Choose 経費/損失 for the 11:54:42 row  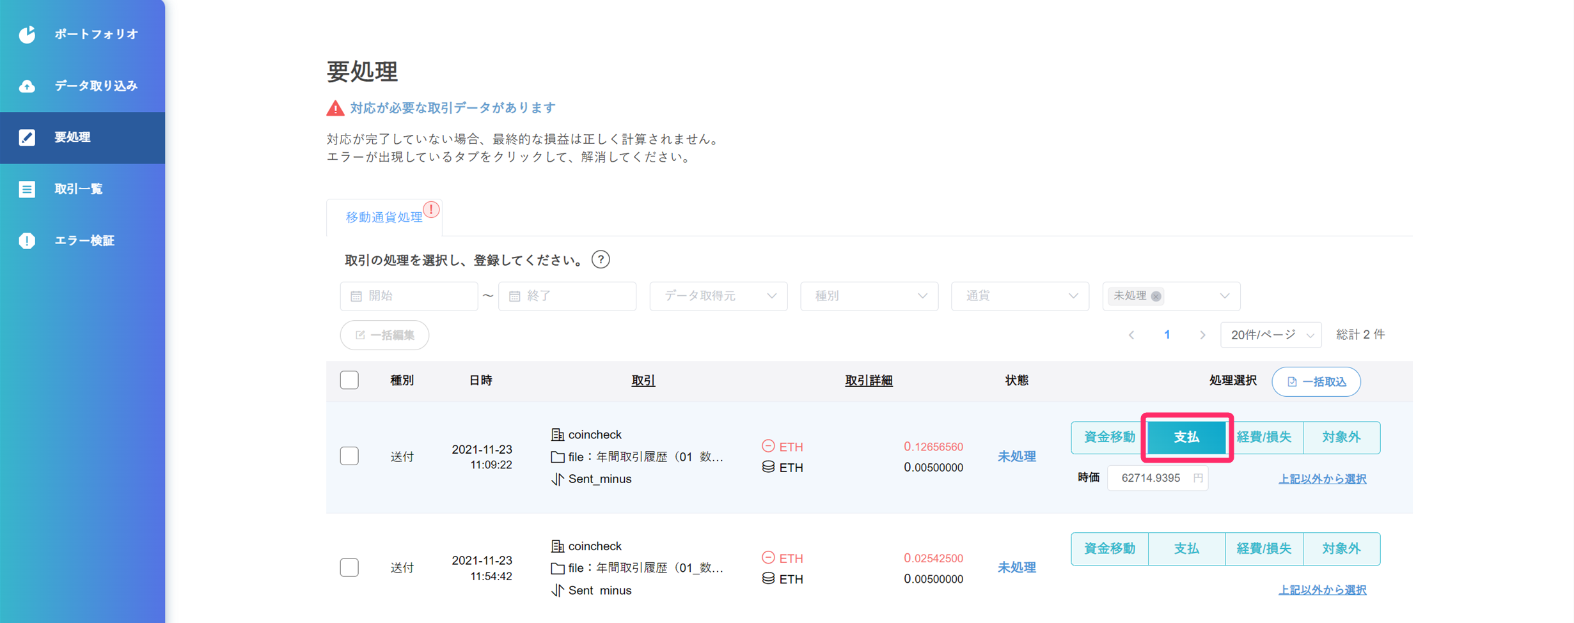point(1264,549)
